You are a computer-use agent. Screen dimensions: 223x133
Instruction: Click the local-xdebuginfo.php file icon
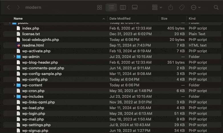(x=18, y=40)
